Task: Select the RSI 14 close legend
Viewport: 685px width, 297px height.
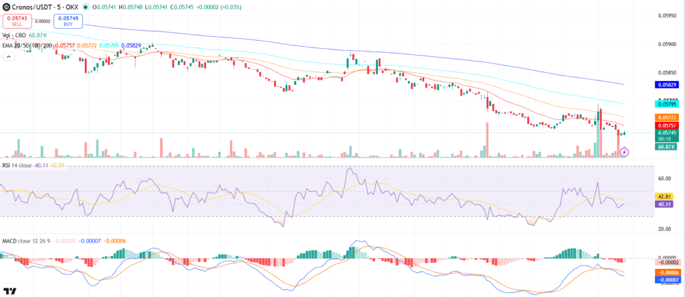Action: click(17, 165)
